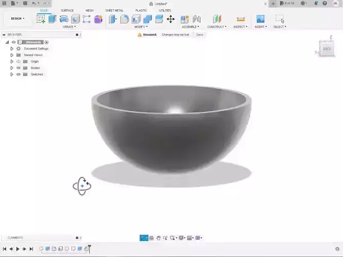
Task: Open the notifications bell
Action: pos(316,3)
